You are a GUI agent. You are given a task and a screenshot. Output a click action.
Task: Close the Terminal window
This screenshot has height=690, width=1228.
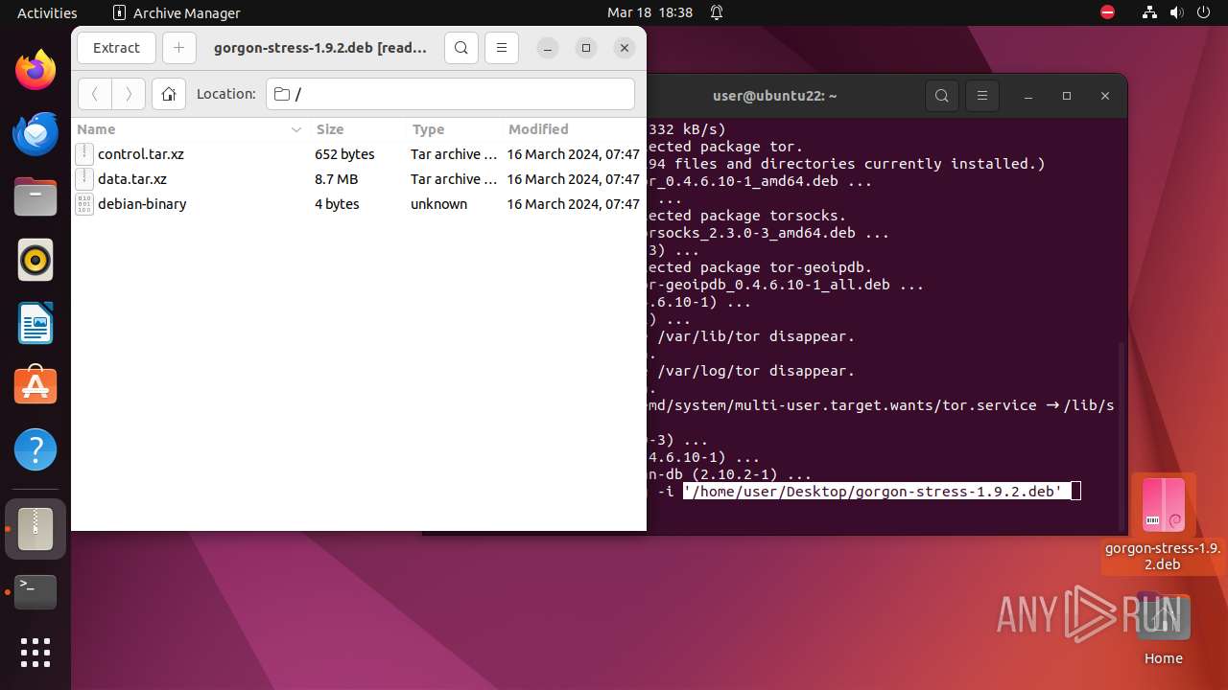click(x=1105, y=96)
